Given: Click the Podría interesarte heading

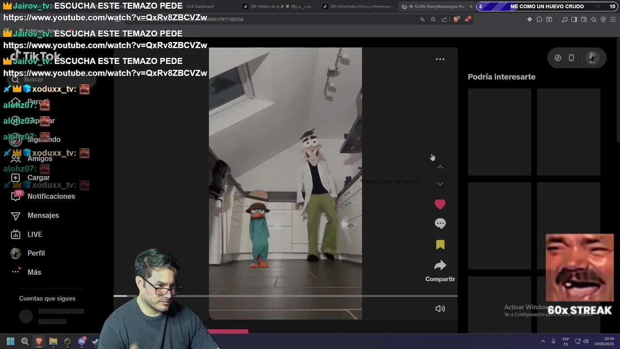Looking at the screenshot, I should [501, 77].
